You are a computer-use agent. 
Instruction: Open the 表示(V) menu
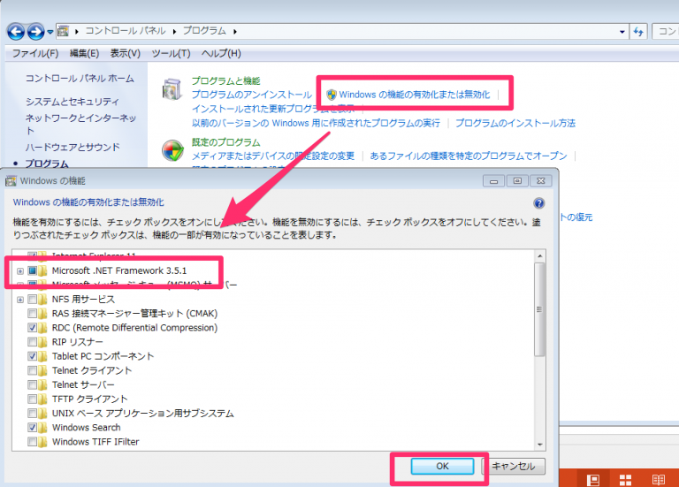[126, 53]
